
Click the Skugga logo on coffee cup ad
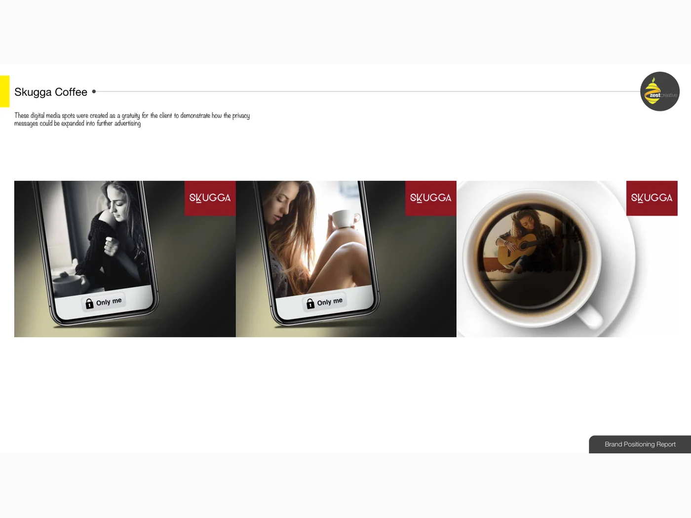click(652, 198)
